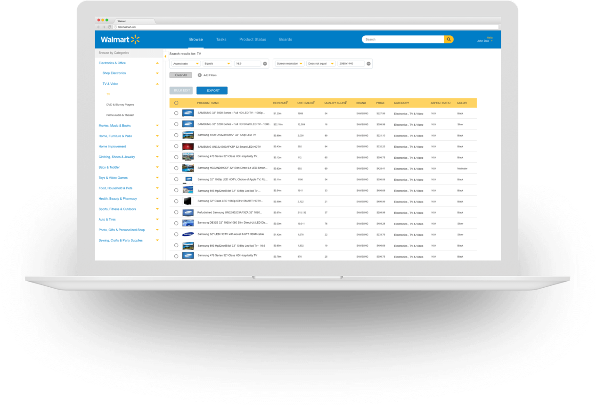
Task: Open the Does not equal operator dropdown
Action: (x=321, y=64)
